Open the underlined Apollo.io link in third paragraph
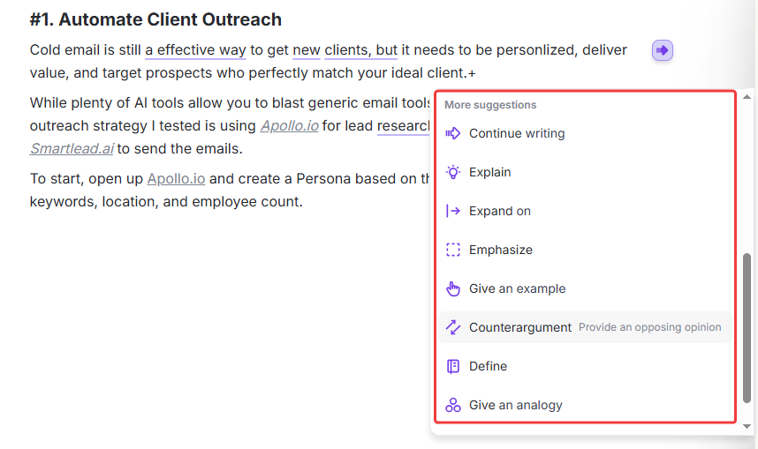Screen dimensions: 758x449 (176, 178)
